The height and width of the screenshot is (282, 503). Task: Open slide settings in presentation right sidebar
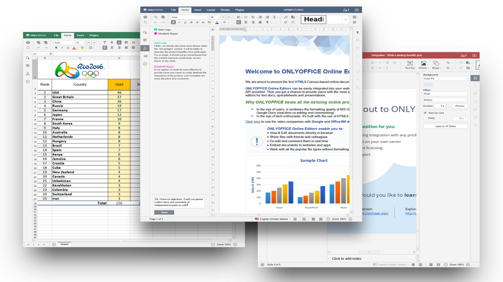pos(475,78)
